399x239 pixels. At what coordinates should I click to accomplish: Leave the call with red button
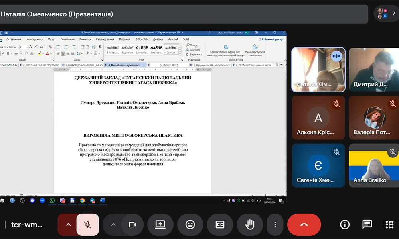(304, 225)
